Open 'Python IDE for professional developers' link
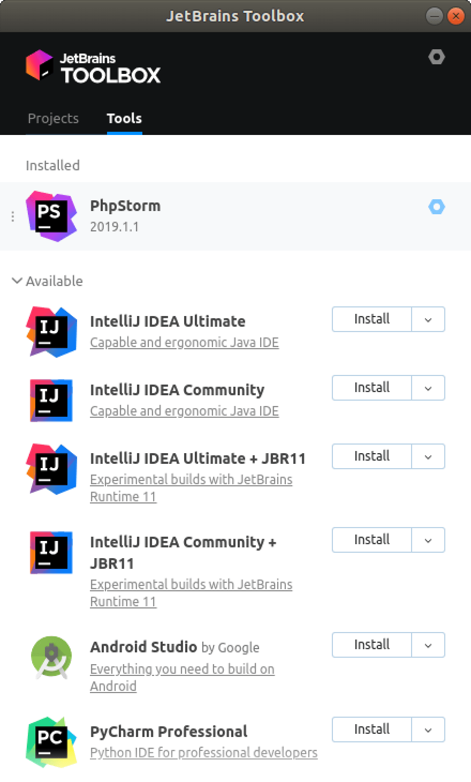 (x=204, y=753)
